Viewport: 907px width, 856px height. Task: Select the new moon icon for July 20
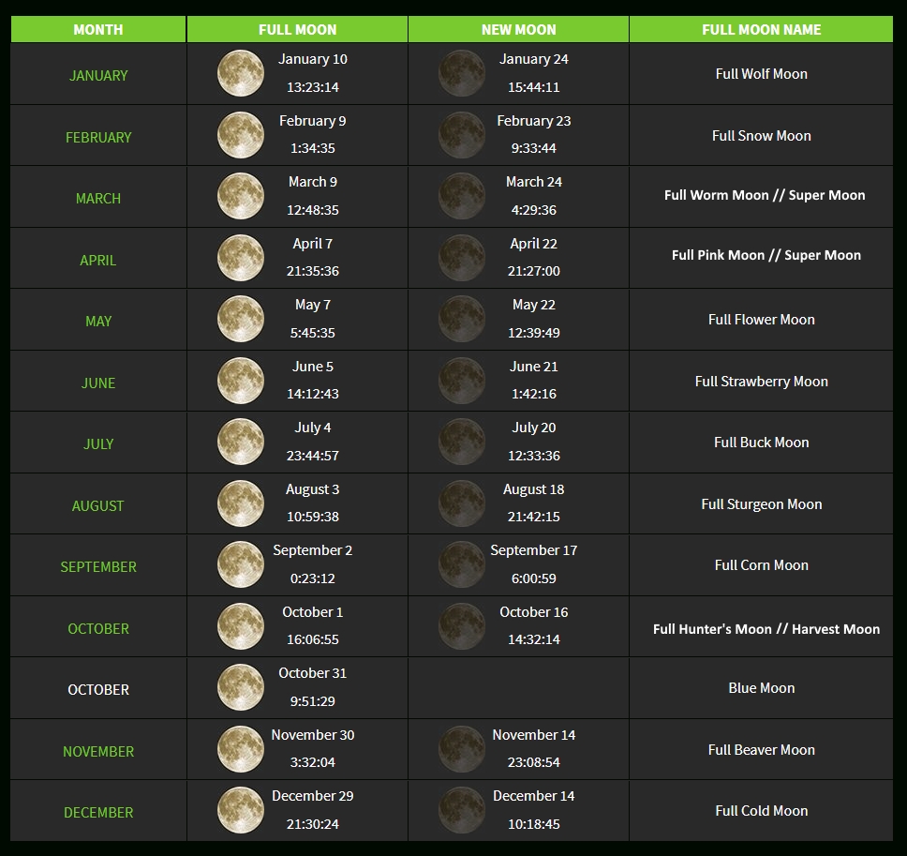tap(462, 443)
